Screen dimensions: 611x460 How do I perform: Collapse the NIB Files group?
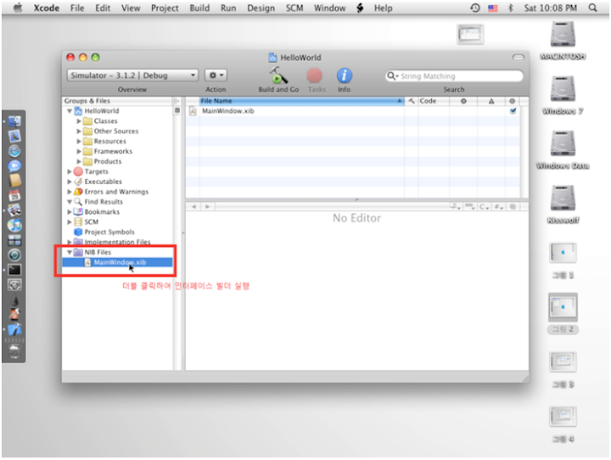(70, 252)
